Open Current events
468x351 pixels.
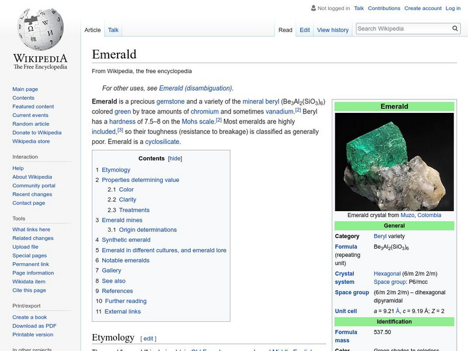30,115
